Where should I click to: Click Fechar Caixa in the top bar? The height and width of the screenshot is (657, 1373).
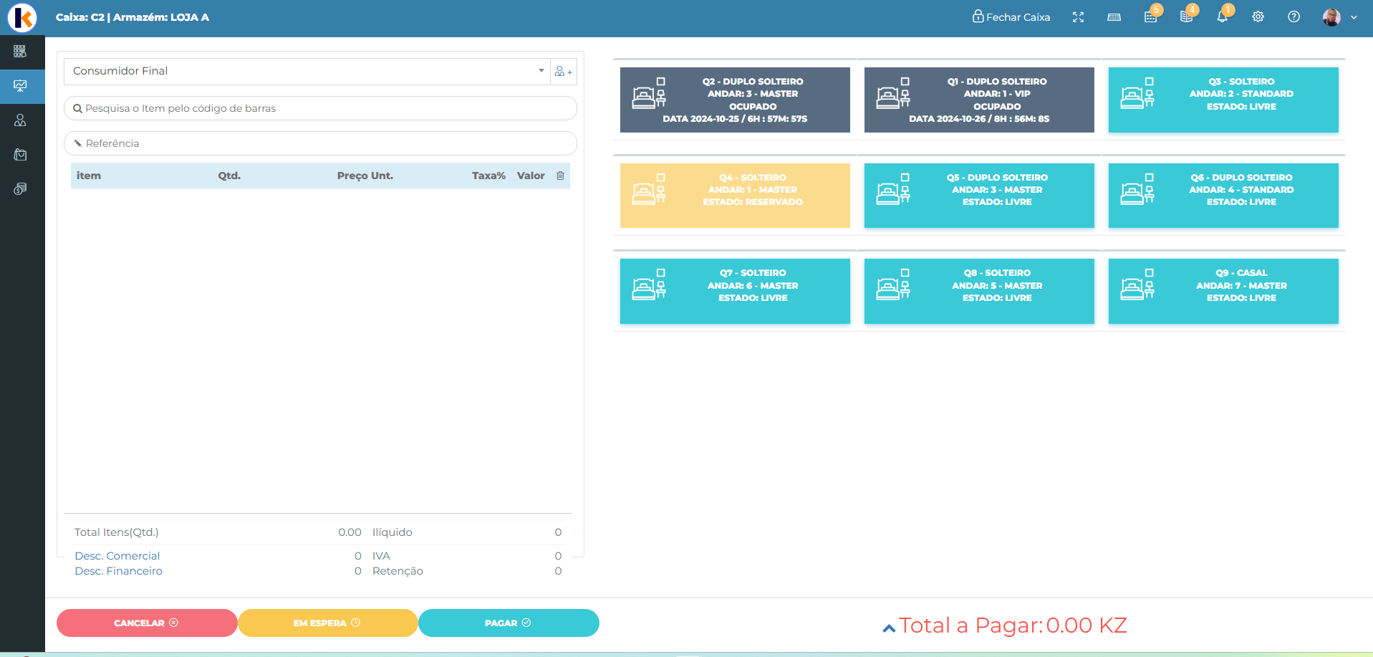[1011, 17]
